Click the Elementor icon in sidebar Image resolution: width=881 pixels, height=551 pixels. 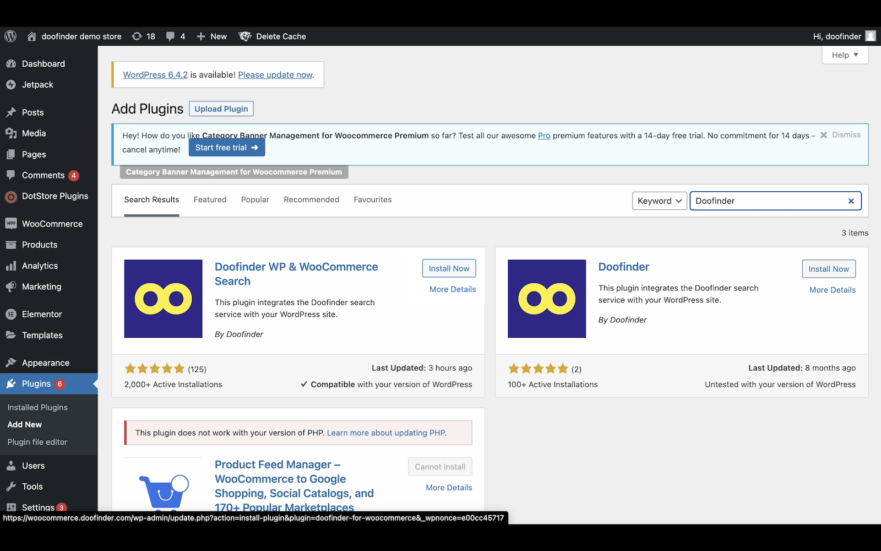(x=11, y=314)
